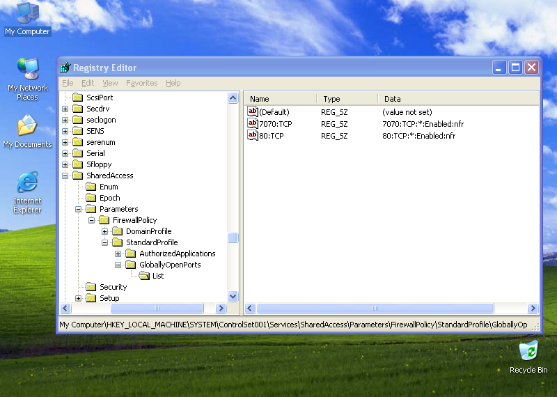Image resolution: width=557 pixels, height=397 pixels.
Task: Sort values by Name column header
Action: pyautogui.click(x=281, y=99)
